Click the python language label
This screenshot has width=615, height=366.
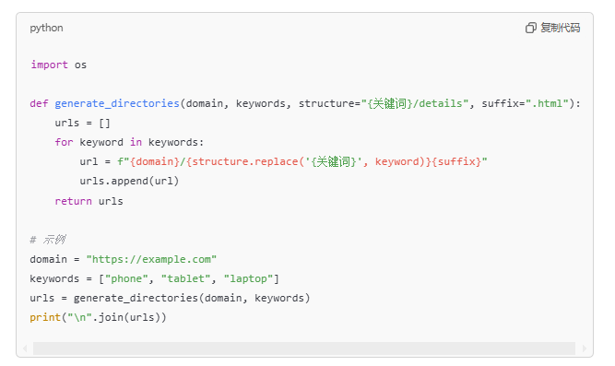(46, 29)
